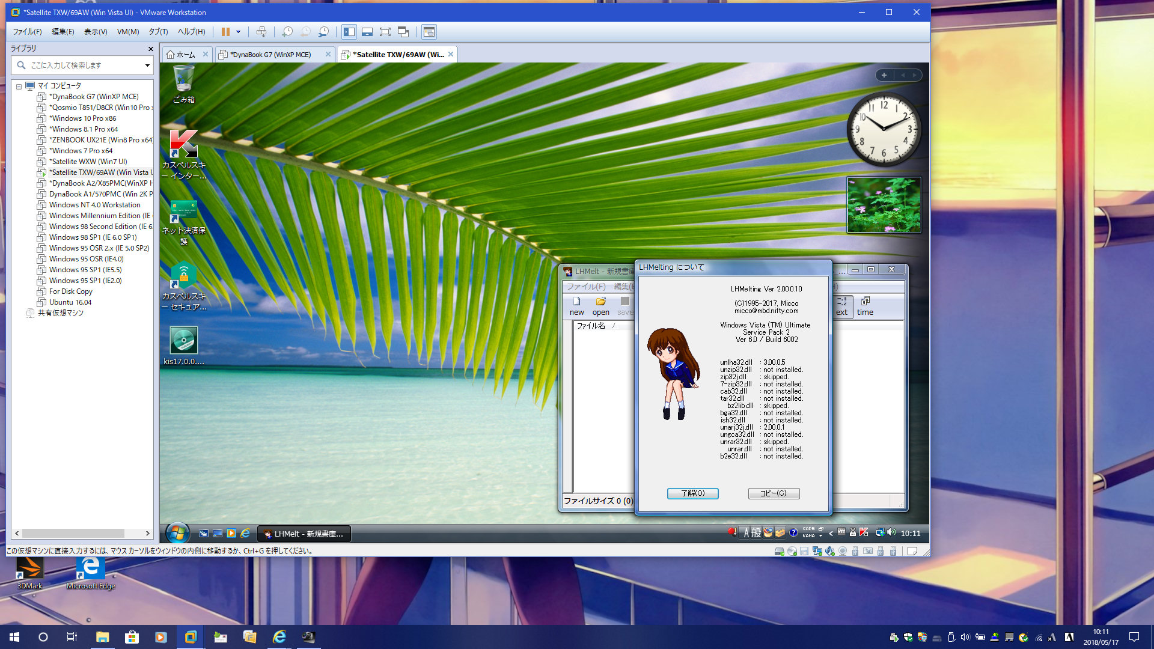Select Qosmio T851/D8CR in the library
The width and height of the screenshot is (1154, 649).
[94, 108]
